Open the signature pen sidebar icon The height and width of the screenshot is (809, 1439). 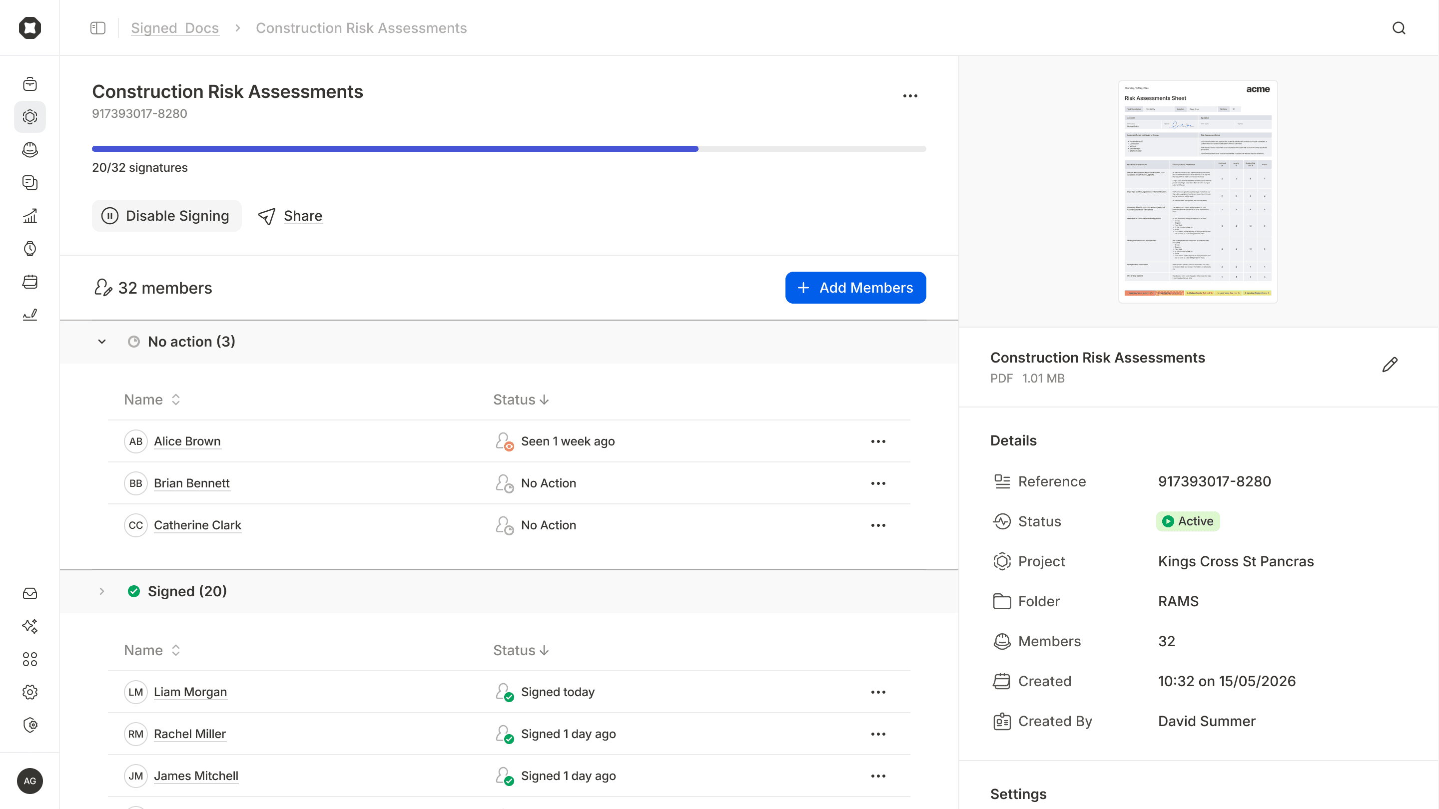29,314
